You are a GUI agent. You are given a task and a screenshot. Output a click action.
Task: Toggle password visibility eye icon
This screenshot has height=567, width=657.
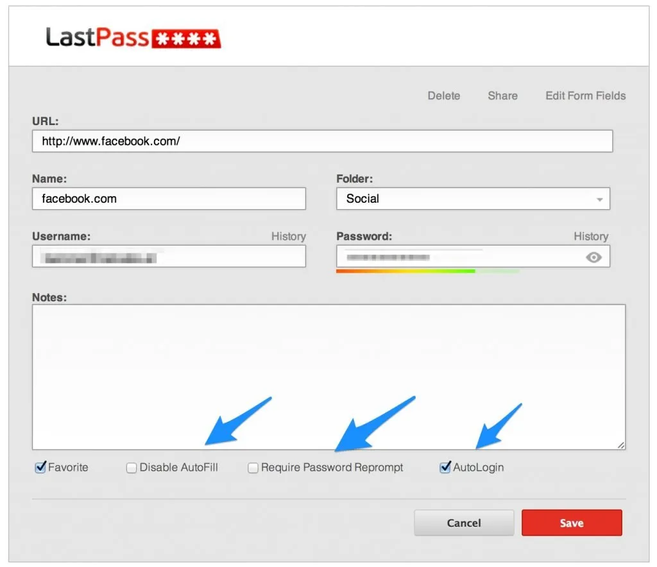[x=593, y=257]
